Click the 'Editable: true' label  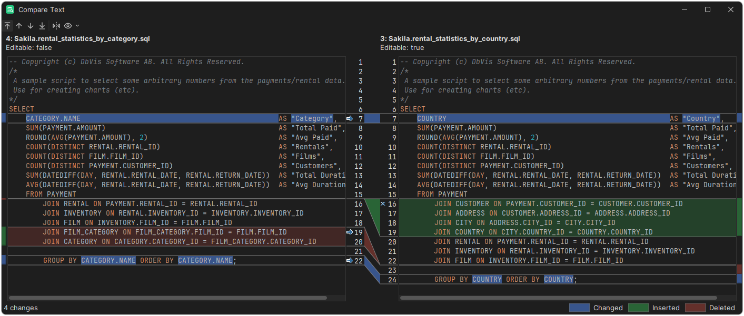402,48
